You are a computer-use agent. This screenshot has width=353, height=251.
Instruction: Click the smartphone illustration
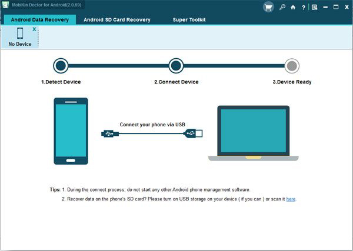tap(71, 131)
